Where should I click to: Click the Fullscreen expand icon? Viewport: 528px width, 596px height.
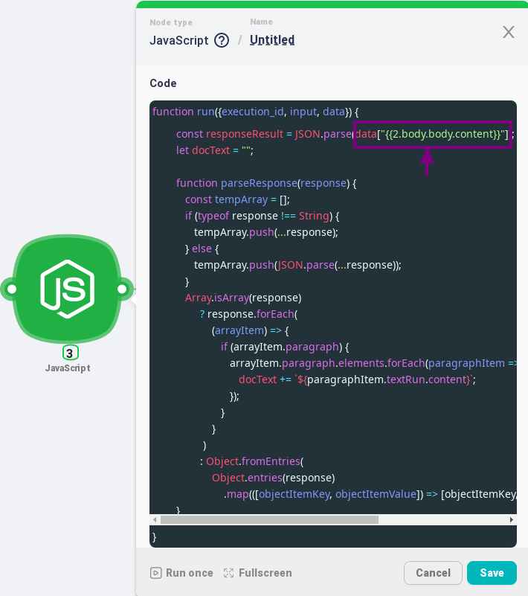(228, 573)
